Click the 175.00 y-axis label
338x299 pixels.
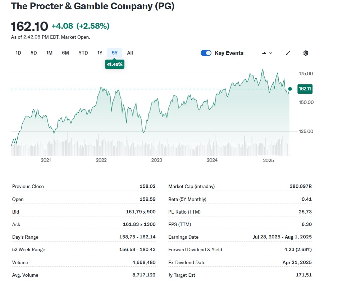click(x=306, y=74)
